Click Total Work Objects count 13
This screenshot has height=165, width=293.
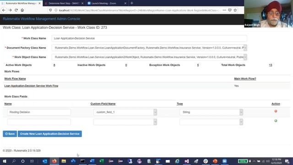click(271, 65)
